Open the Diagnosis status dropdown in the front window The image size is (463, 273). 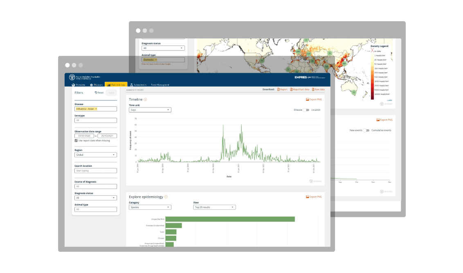(x=96, y=198)
